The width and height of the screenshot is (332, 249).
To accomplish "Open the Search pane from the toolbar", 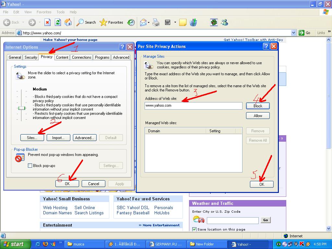I will click(86, 22).
